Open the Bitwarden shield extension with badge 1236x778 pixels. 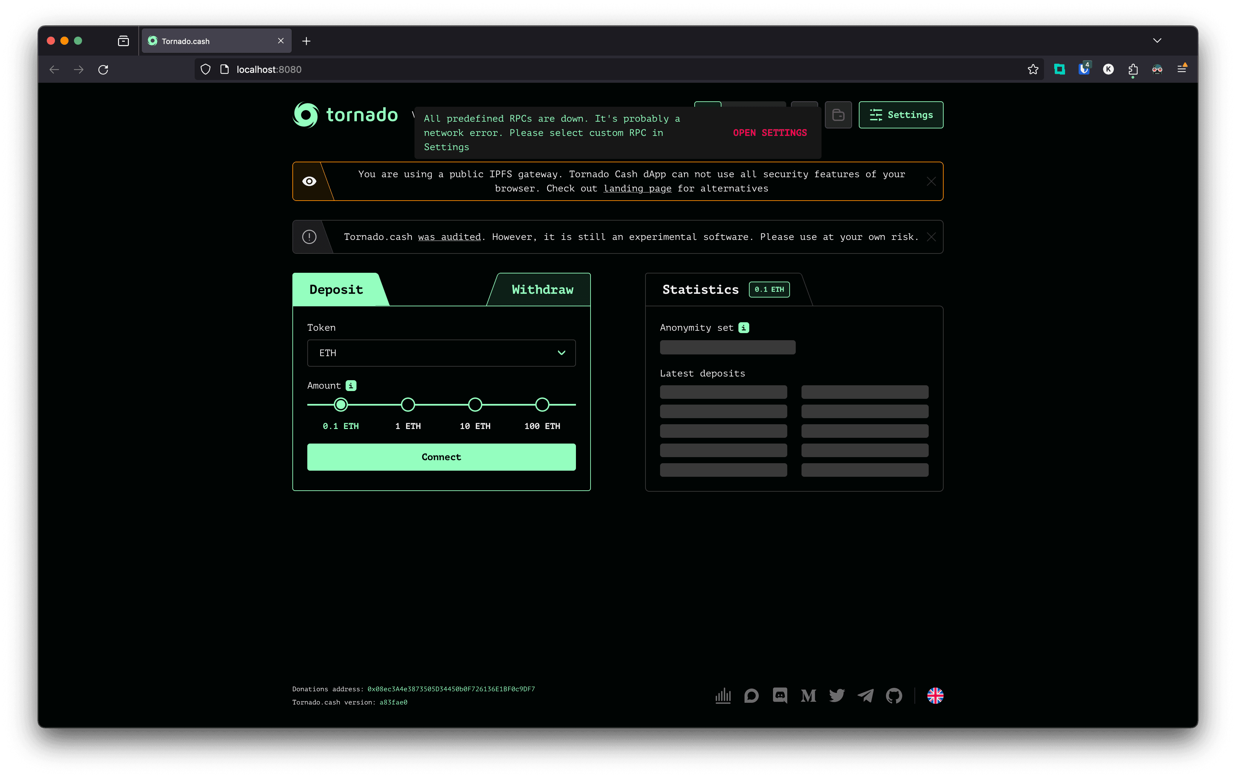pos(1084,69)
